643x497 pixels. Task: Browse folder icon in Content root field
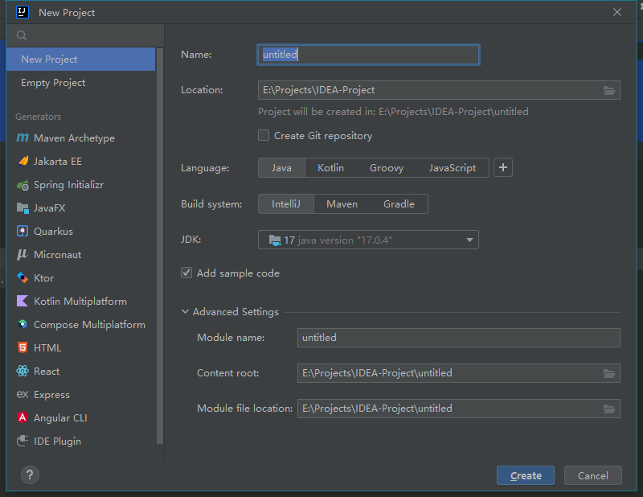point(609,373)
